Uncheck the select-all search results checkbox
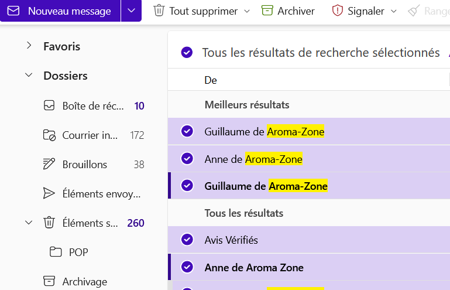Image resolution: width=450 pixels, height=290 pixels. pyautogui.click(x=187, y=53)
